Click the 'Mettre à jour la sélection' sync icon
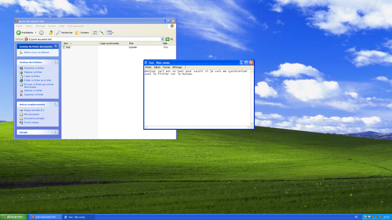The image size is (392, 220). [102, 32]
